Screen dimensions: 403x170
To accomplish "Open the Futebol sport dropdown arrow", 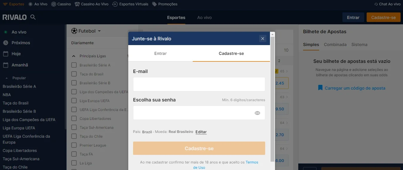I will click(99, 31).
